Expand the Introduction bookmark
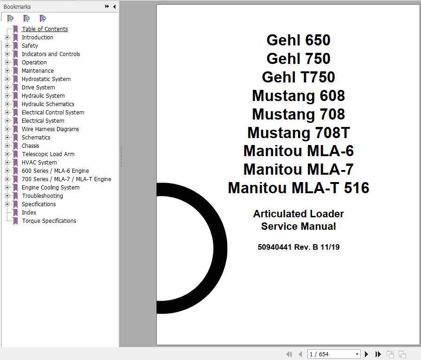The width and height of the screenshot is (421, 360). pos(7,37)
